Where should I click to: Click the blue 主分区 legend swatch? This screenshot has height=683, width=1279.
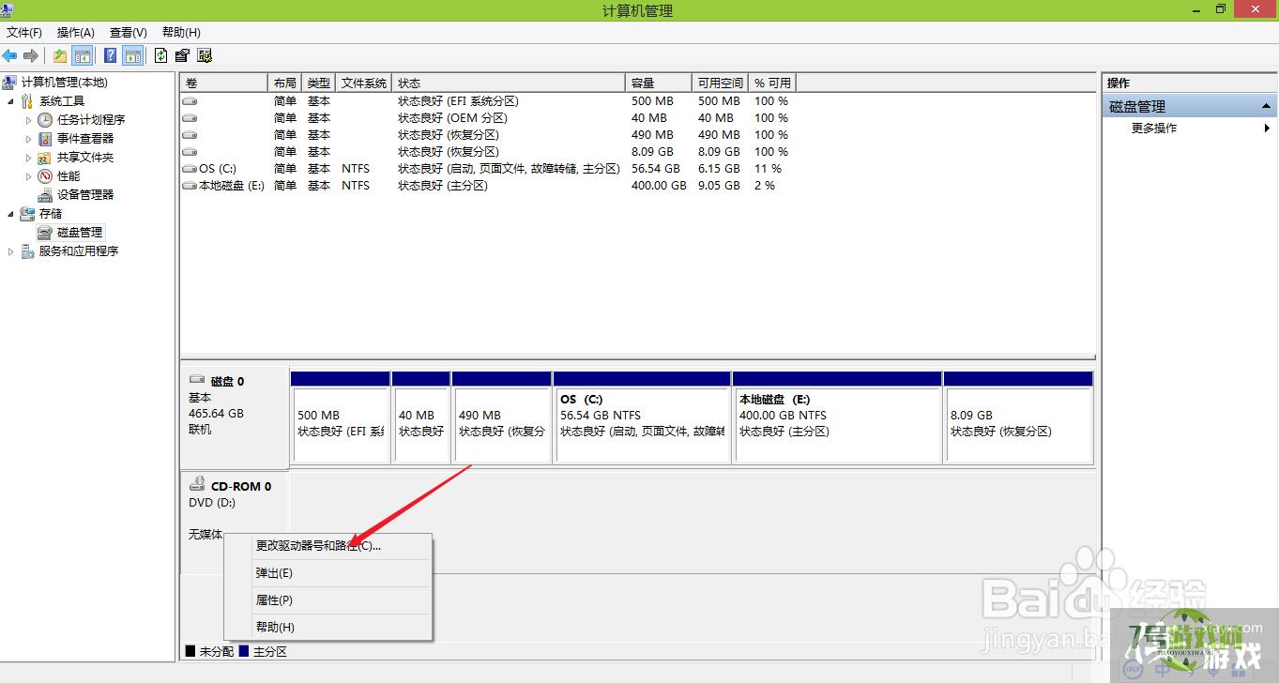tap(244, 651)
